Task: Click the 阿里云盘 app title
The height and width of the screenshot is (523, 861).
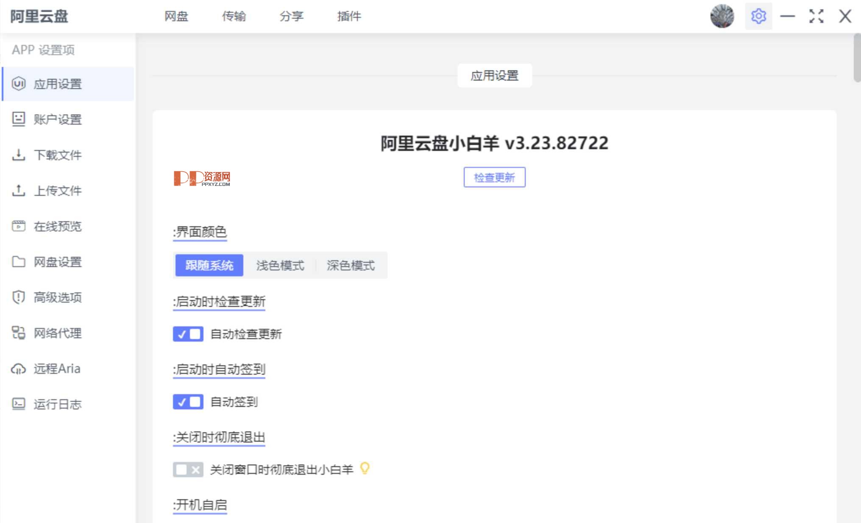Action: click(x=39, y=17)
